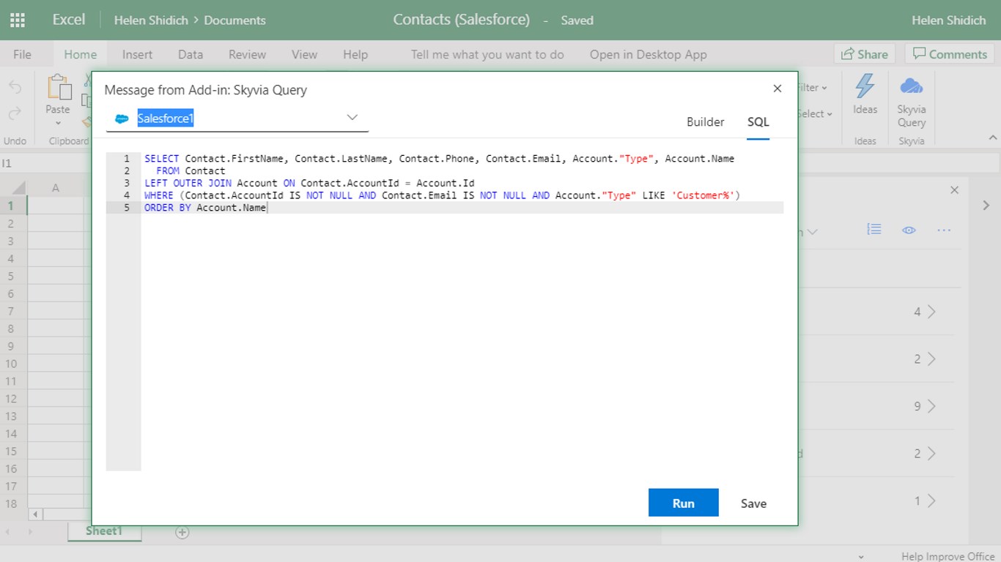This screenshot has height=562, width=1001.
Task: Switch to the Data ribbon tab
Action: [191, 54]
